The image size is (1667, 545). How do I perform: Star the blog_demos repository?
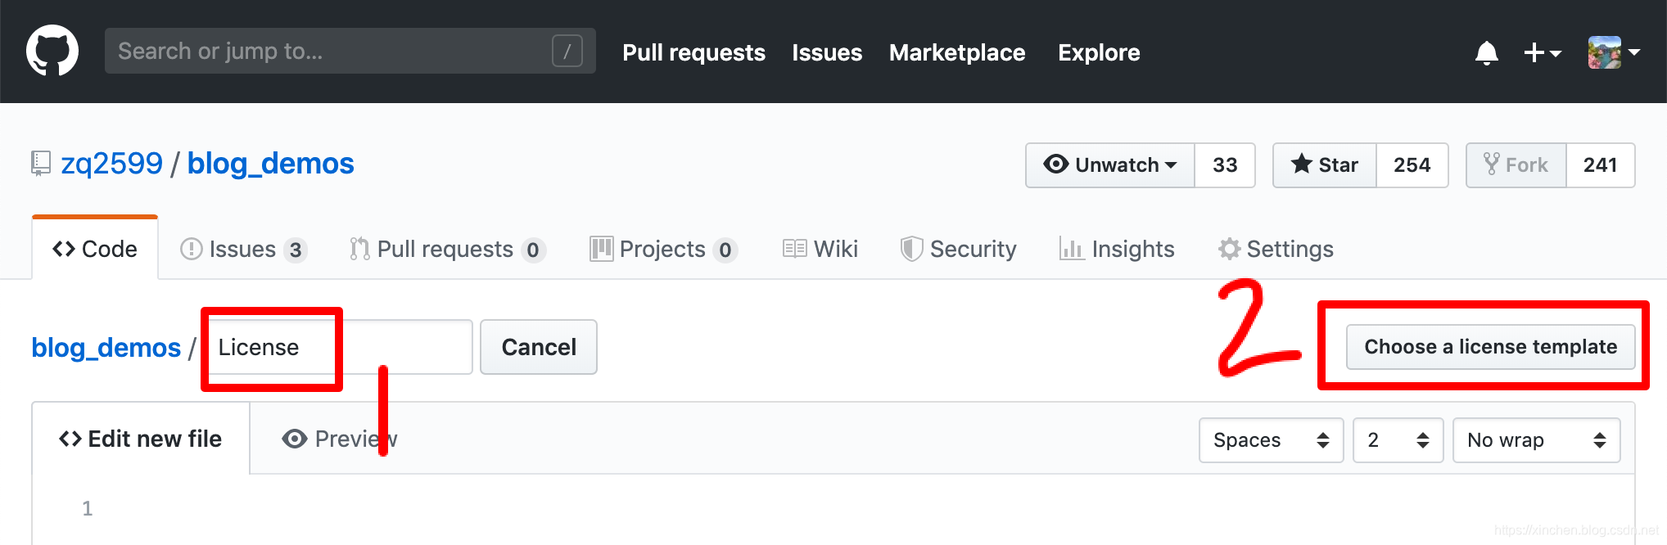[x=1325, y=165]
